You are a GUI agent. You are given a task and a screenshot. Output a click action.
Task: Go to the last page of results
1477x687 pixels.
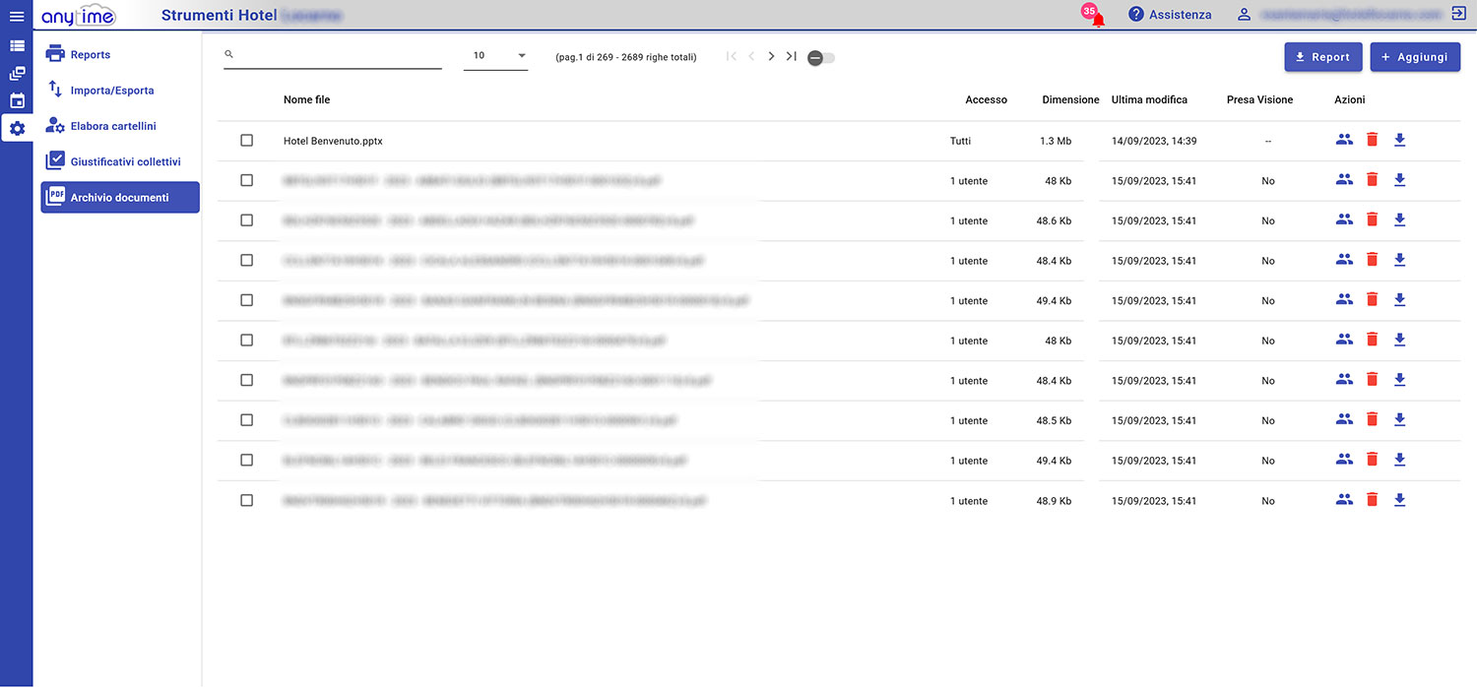[791, 57]
